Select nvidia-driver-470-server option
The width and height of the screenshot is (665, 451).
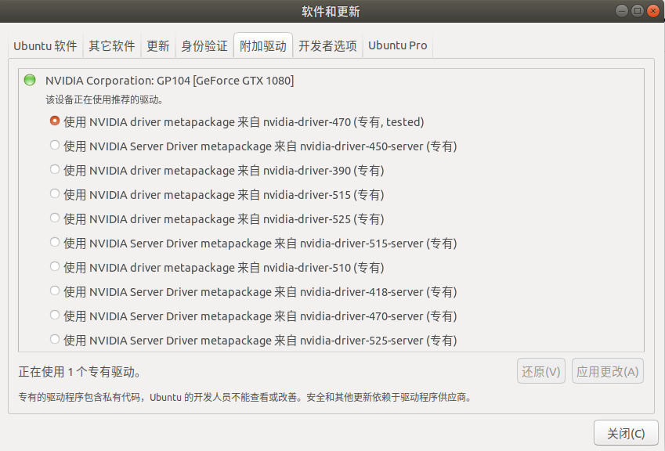[54, 315]
